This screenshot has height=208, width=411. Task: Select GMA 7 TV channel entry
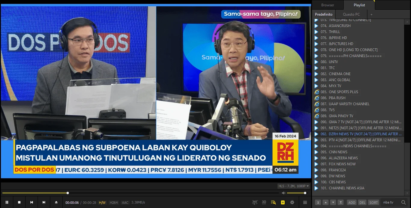359,122
